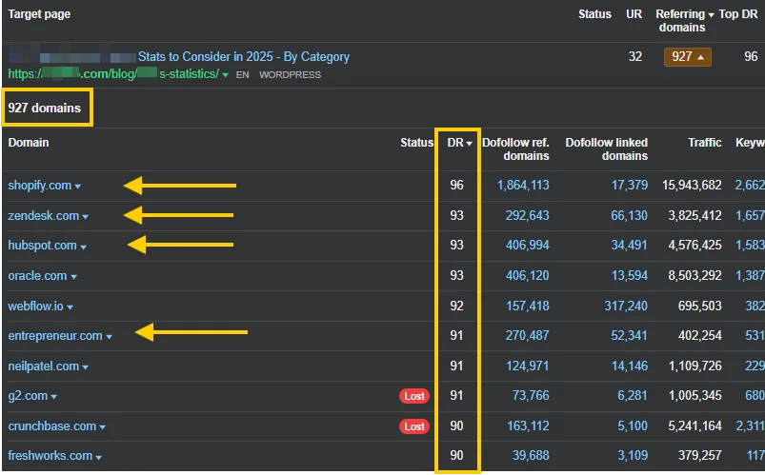Click shopify.com dofollow ref. domains 1,864,113
This screenshot has width=765, height=475.
[x=523, y=186]
